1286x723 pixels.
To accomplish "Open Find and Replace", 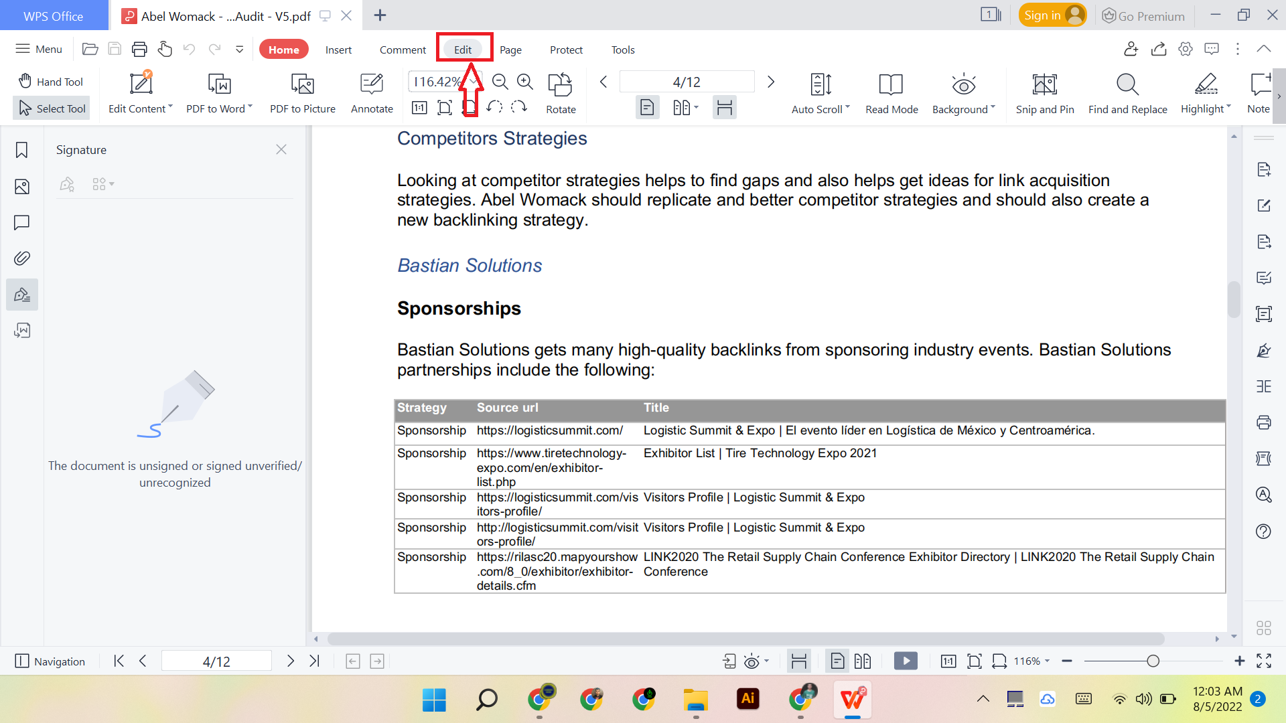I will click(1127, 94).
